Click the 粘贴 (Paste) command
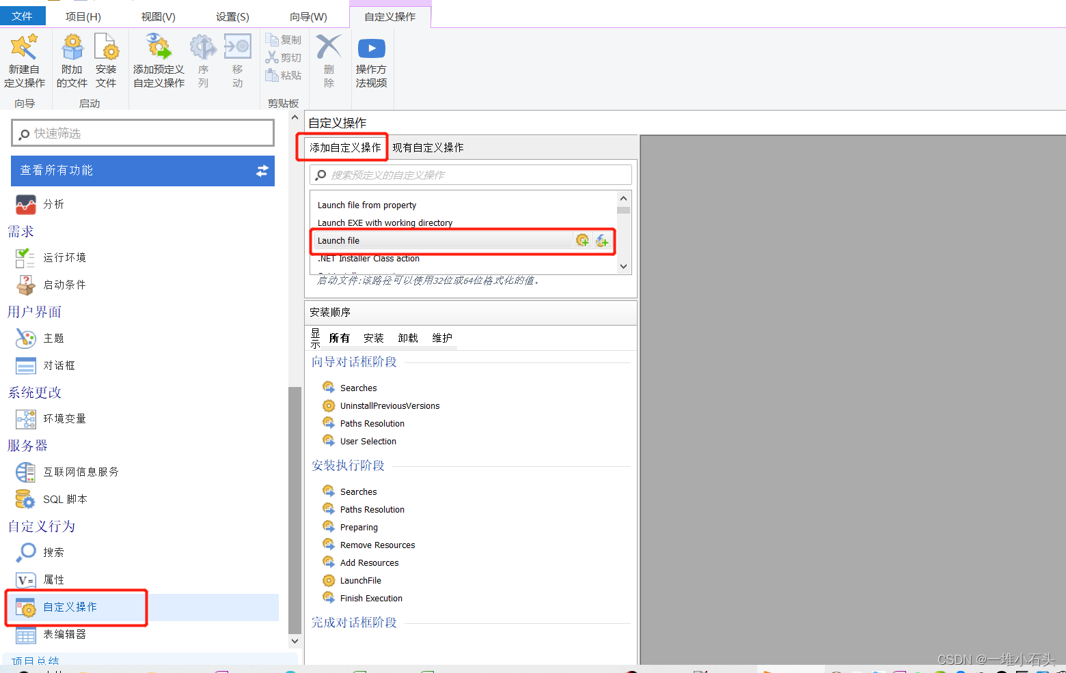The width and height of the screenshot is (1066, 673). 283,75
